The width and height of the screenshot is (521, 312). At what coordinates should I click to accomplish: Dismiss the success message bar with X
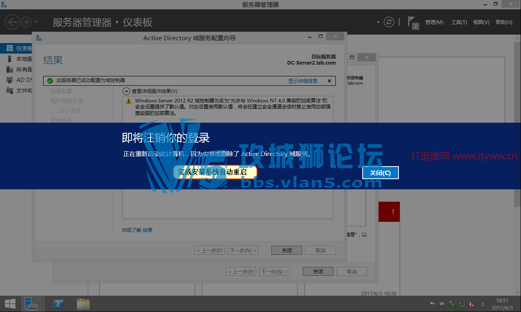coord(329,81)
